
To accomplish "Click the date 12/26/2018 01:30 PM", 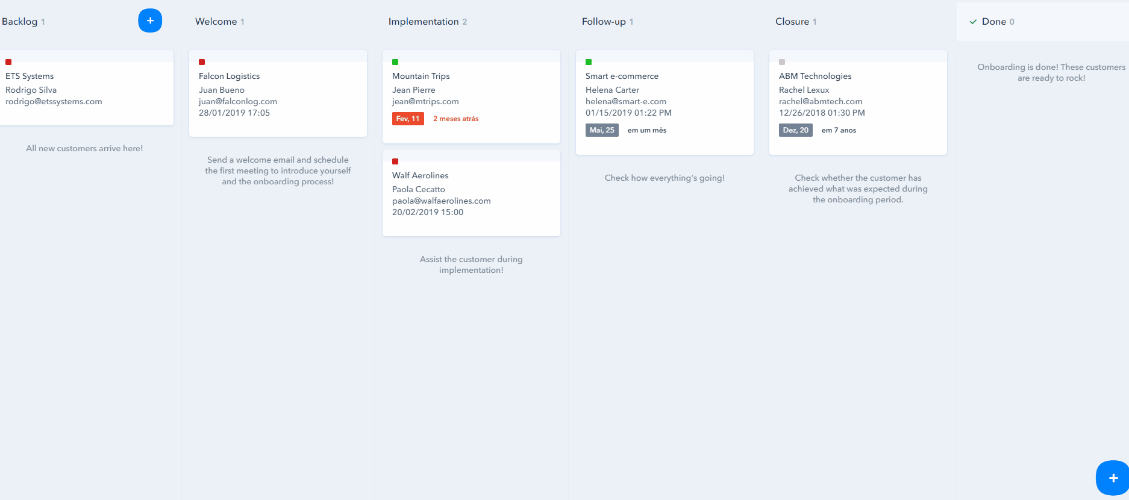I will pos(822,113).
